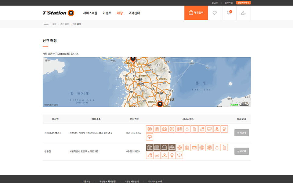Open the shopping cart icon
293x183 pixels.
(x=229, y=13)
